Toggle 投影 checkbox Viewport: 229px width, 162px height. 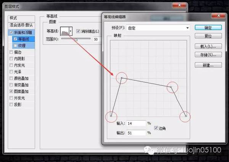click(x=11, y=105)
